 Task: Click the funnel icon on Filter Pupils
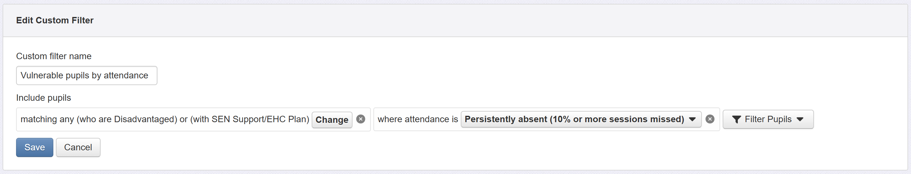(736, 119)
